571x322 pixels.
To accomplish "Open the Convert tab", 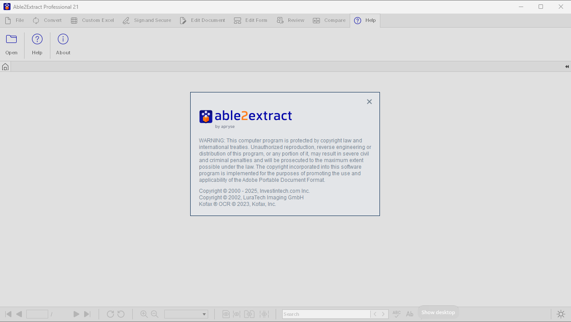I will point(47,20).
